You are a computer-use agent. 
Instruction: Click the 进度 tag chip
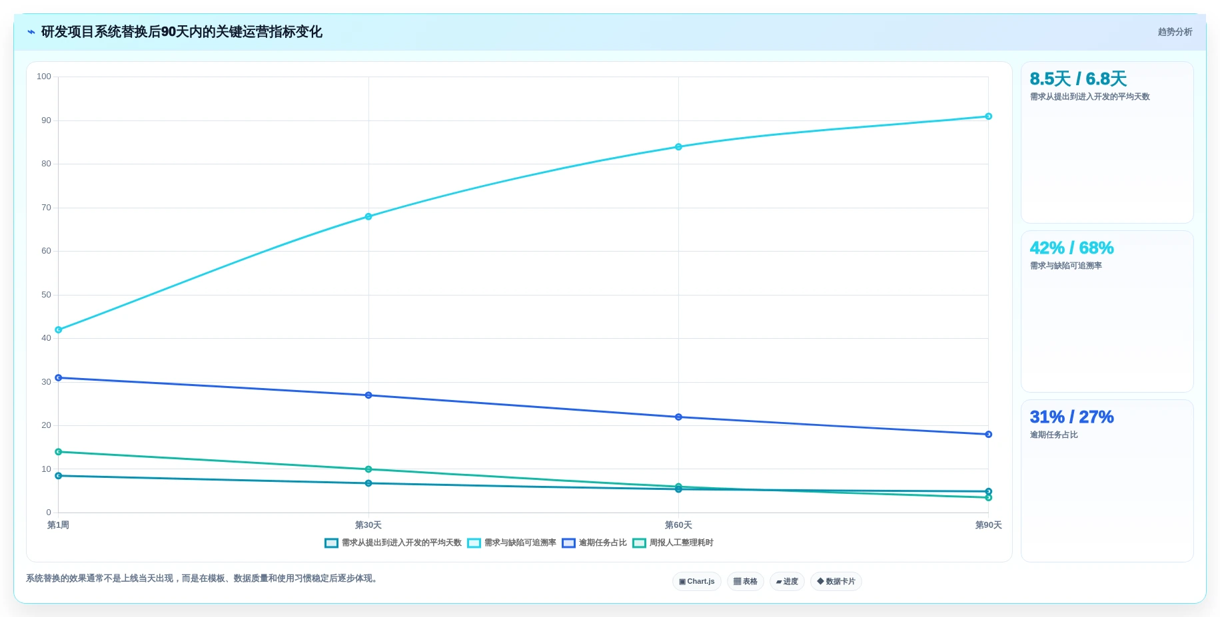point(787,582)
